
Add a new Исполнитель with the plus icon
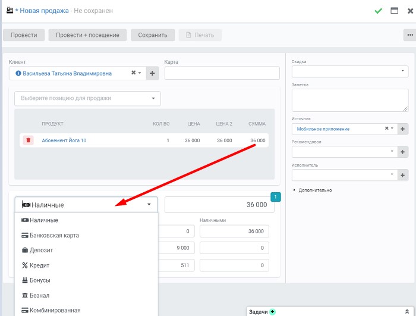pos(402,175)
